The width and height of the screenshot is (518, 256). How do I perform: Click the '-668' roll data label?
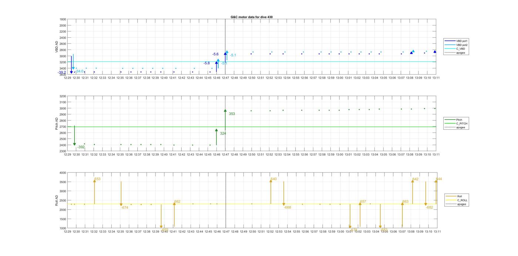pyautogui.click(x=287, y=207)
